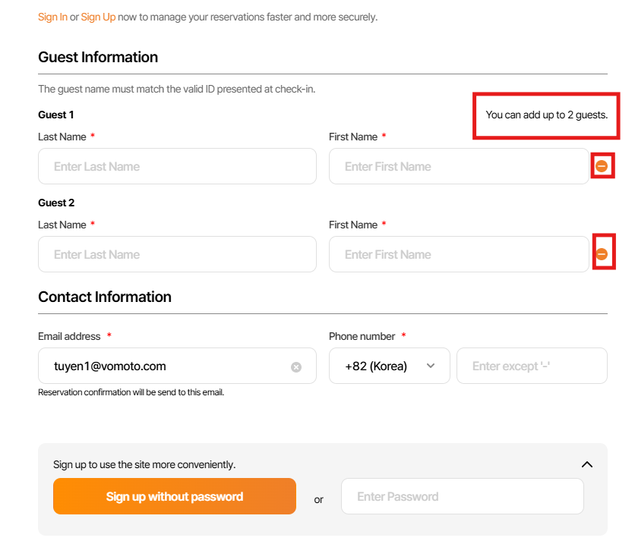The image size is (635, 544).
Task: Clear the email address with the X icon
Action: (296, 367)
